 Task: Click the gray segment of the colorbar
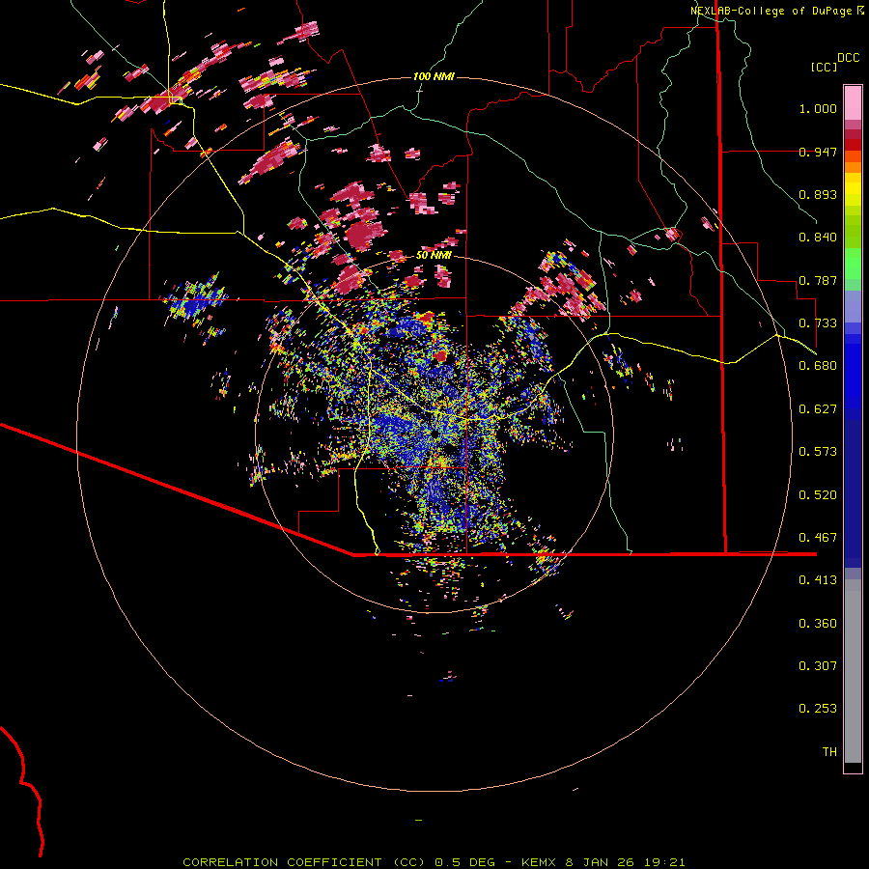click(x=853, y=671)
